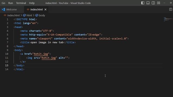173x97 pixels.
Task: Click the minimap code preview
Action: [168, 19]
